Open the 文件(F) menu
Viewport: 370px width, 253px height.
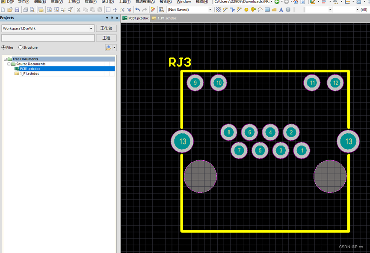[24, 2]
